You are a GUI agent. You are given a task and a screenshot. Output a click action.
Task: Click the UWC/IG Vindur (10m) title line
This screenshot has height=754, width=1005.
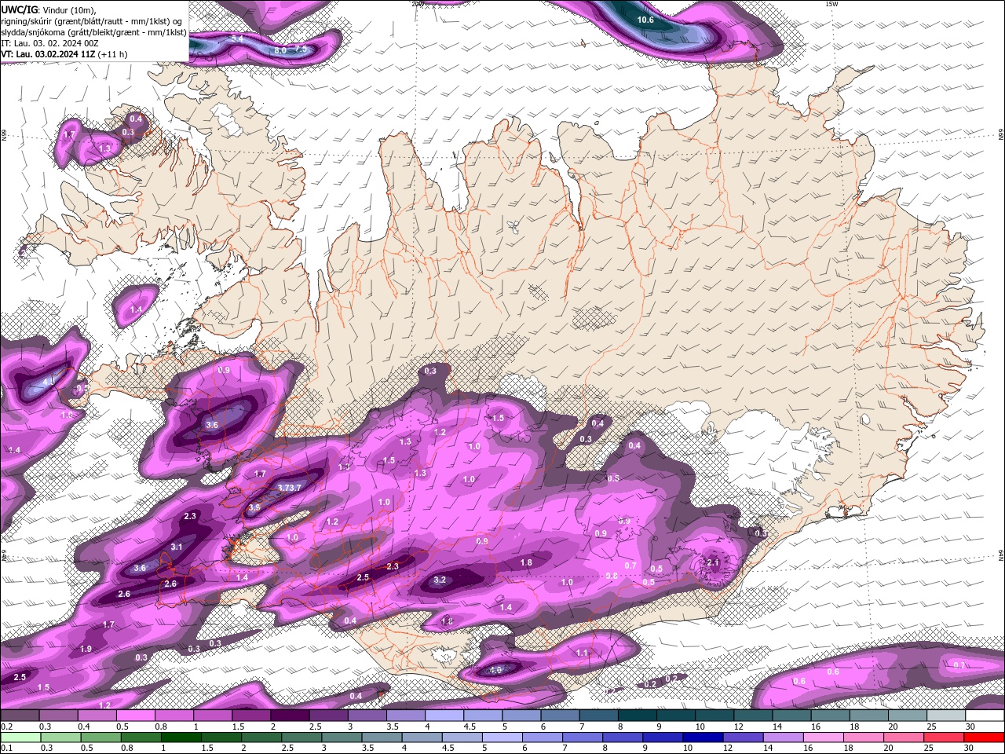48,9
